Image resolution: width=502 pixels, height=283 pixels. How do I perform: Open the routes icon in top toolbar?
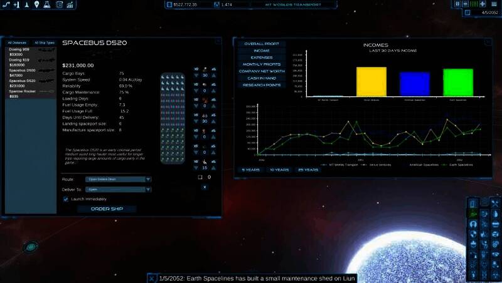[6, 5]
